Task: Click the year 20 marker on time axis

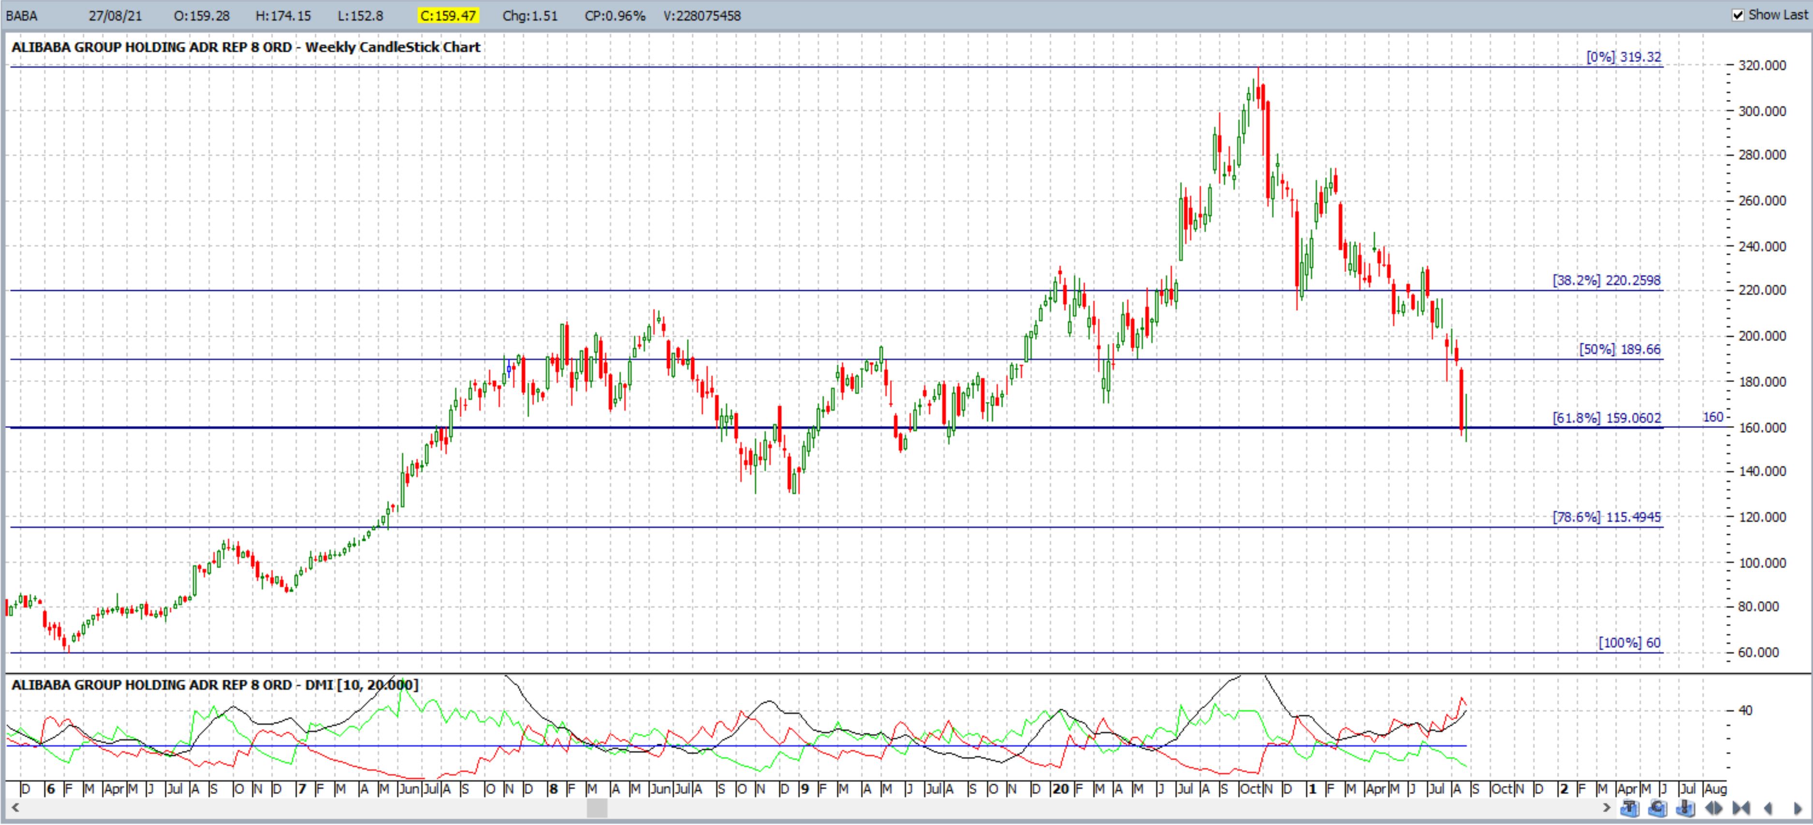Action: (1061, 789)
